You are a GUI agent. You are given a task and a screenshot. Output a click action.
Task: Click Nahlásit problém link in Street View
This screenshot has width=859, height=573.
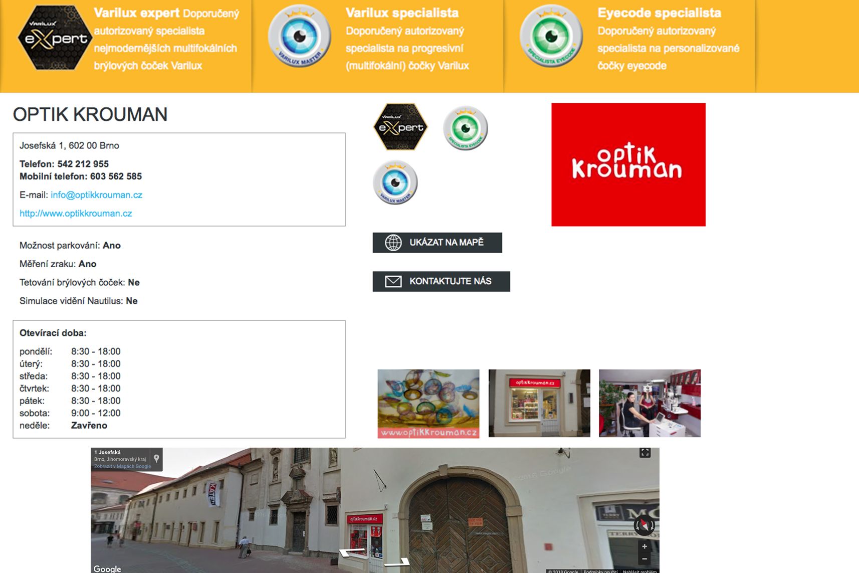pos(639,571)
